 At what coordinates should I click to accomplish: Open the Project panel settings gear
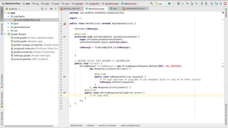(x=51, y=9)
